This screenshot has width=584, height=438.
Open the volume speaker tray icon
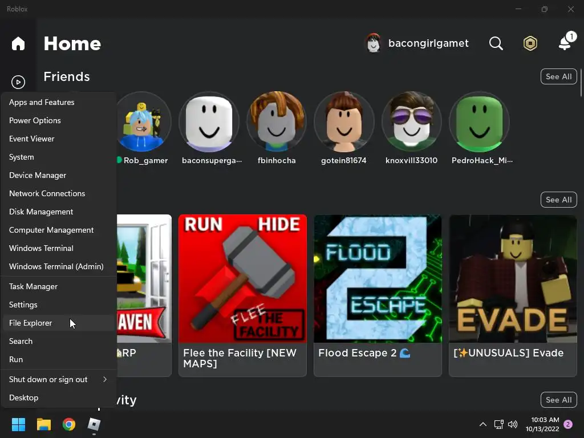pos(513,424)
